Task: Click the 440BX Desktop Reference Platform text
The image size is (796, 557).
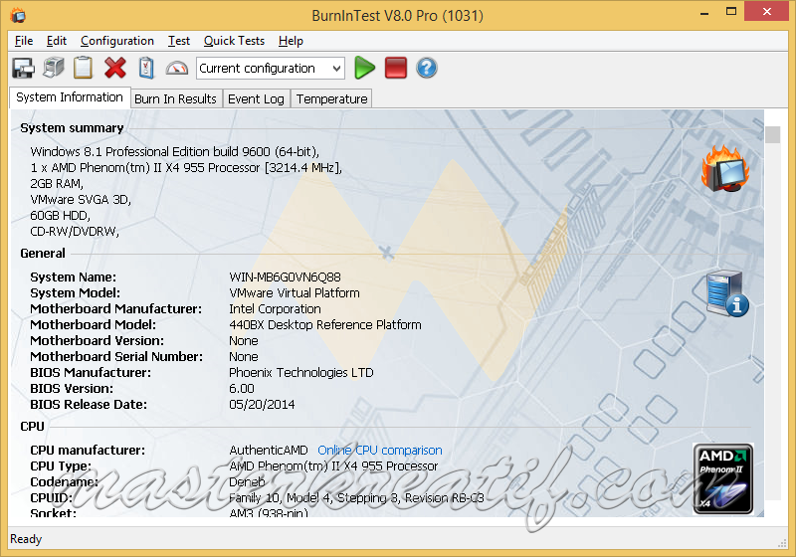Action: (x=325, y=324)
